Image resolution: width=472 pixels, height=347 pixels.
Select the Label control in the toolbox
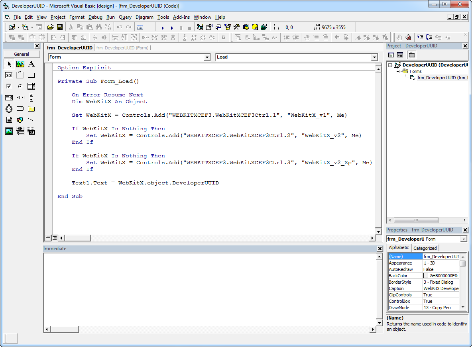31,64
